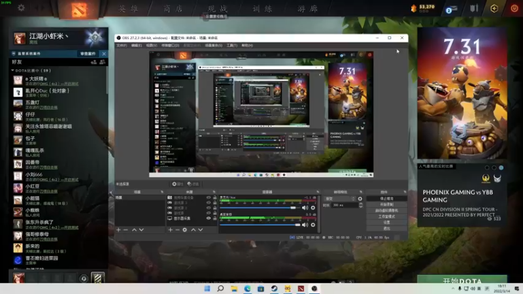Switch to the 英雄 tab in Dota
523x294 pixels.
pos(129,9)
